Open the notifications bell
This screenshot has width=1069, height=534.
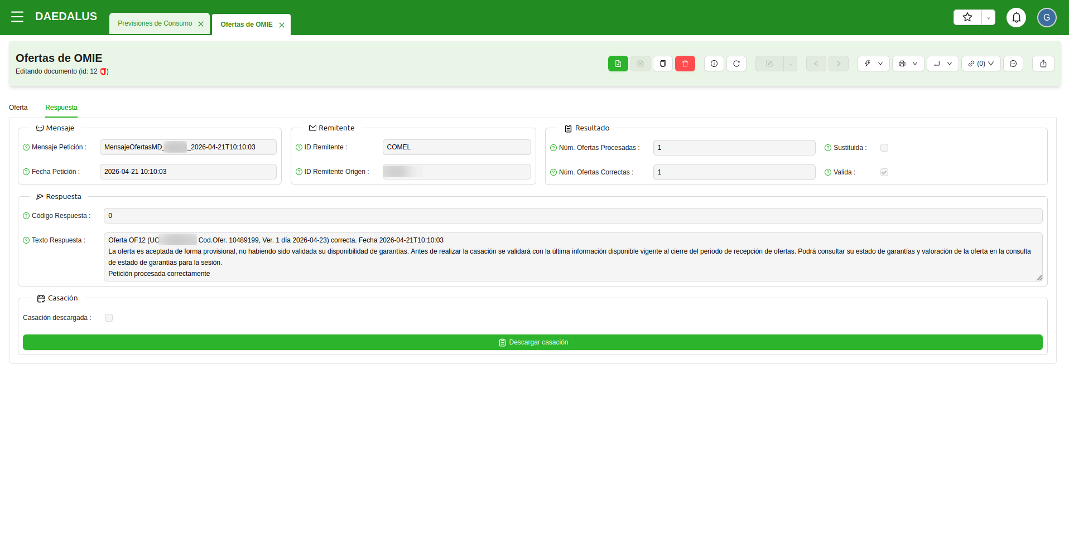(1016, 17)
